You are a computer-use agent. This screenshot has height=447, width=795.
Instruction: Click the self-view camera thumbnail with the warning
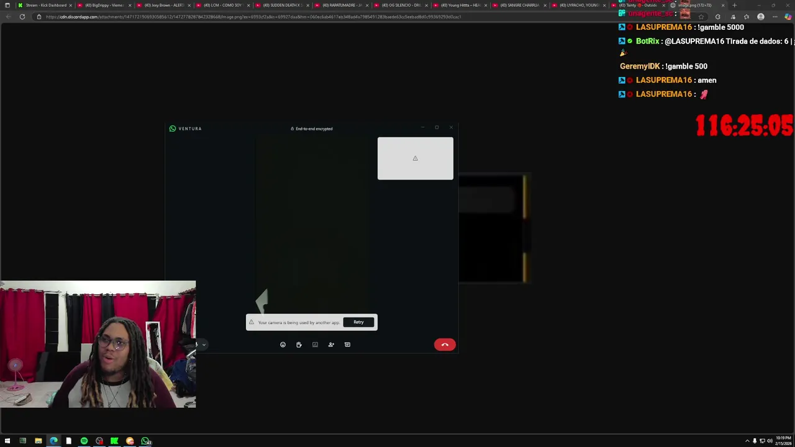pyautogui.click(x=416, y=158)
